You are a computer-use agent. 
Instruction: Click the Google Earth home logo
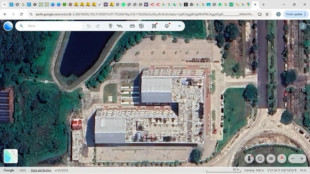(8, 26)
